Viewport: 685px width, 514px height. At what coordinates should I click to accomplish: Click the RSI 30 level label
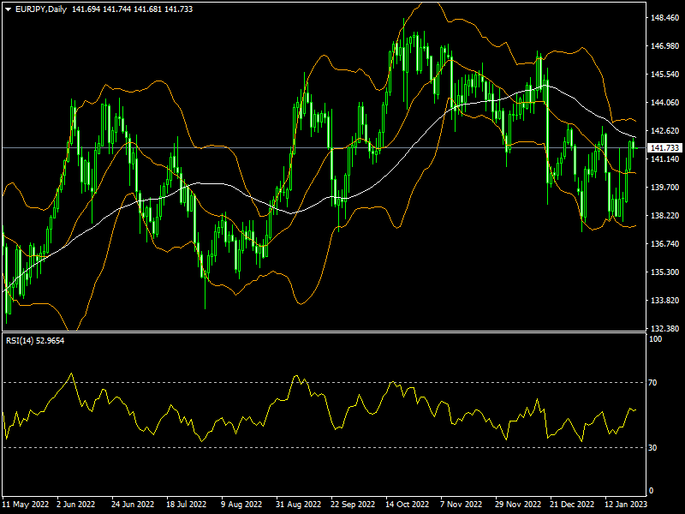tap(652, 448)
